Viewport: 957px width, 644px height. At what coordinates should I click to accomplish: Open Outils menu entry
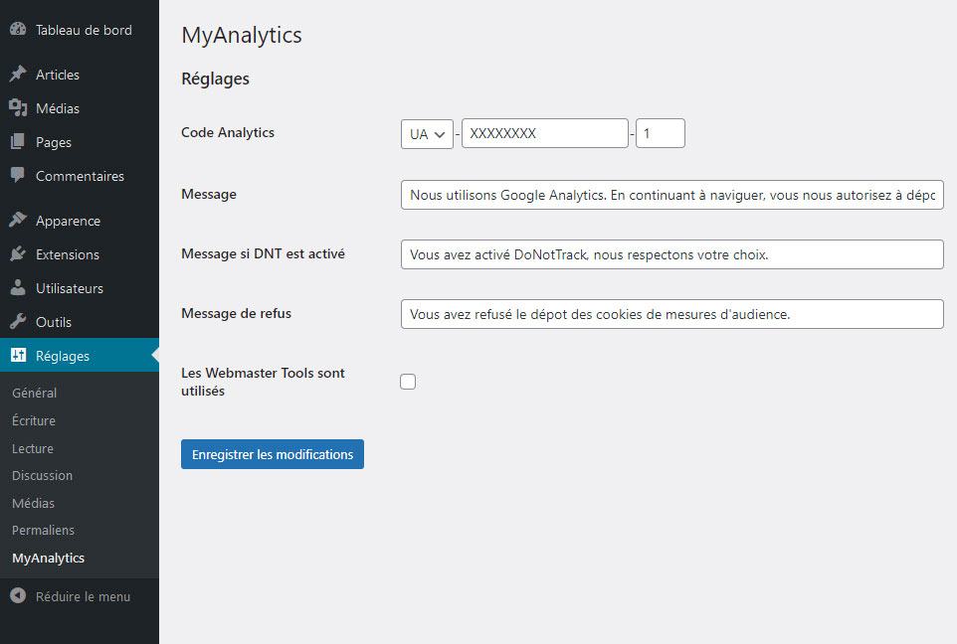pos(80,321)
